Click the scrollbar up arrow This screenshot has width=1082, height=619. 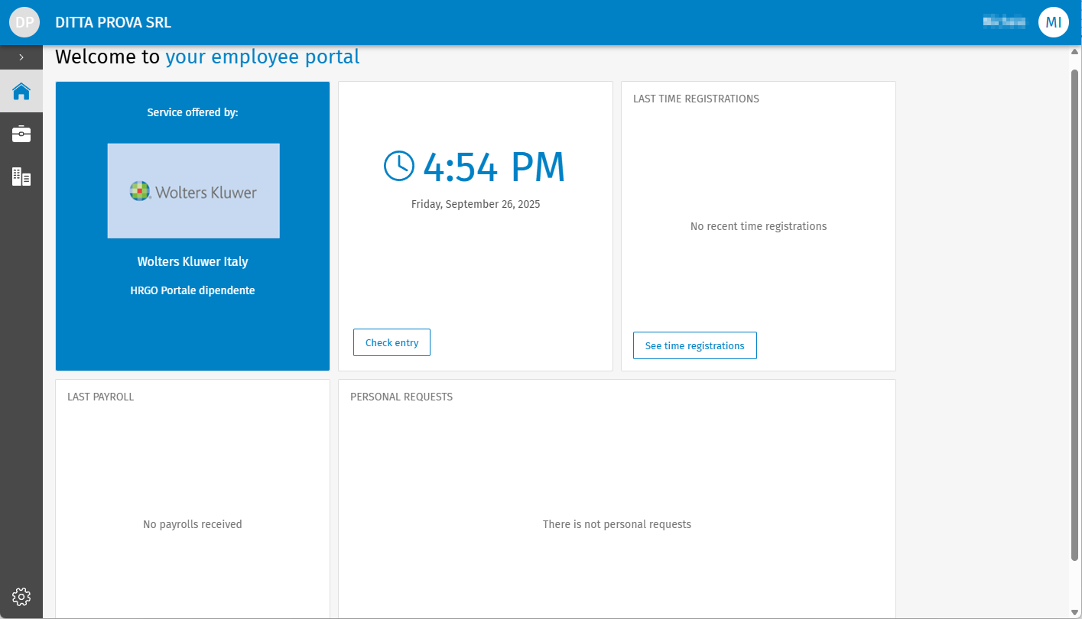1074,52
